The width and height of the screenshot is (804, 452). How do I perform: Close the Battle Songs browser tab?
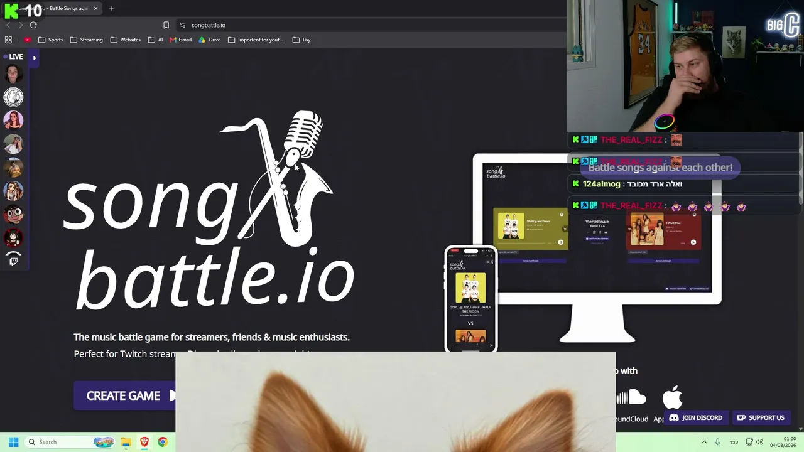[95, 8]
